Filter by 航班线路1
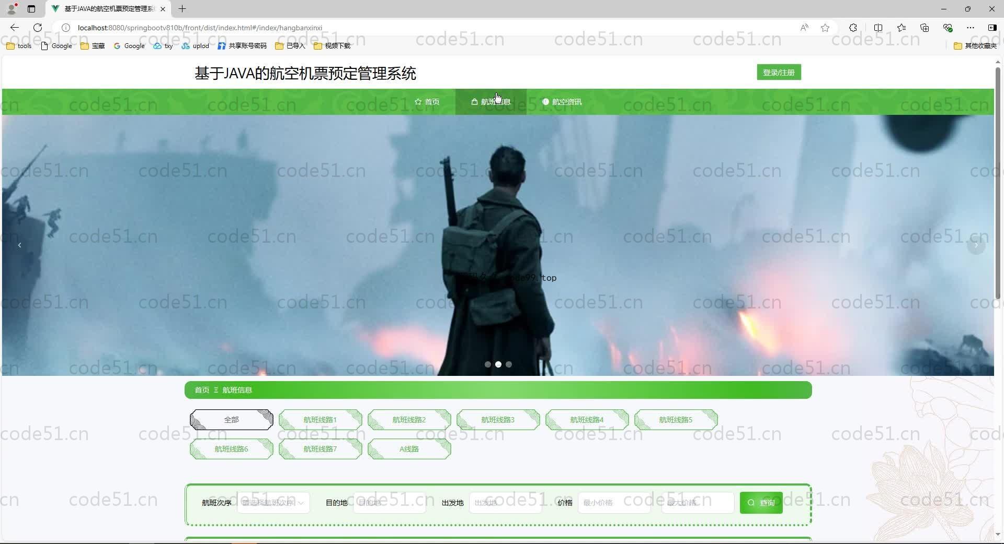The height and width of the screenshot is (544, 1004). (x=320, y=420)
